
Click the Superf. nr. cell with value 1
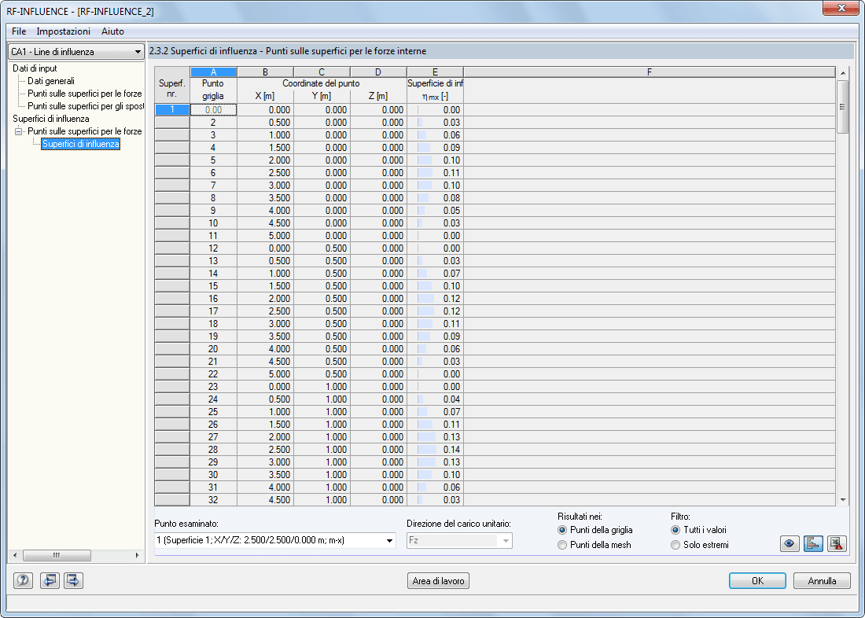(172, 110)
